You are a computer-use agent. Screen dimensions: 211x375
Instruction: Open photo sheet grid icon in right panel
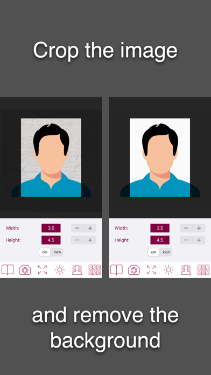203,270
